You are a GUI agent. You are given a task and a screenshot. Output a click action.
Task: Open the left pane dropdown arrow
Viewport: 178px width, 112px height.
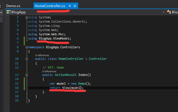(1, 12)
